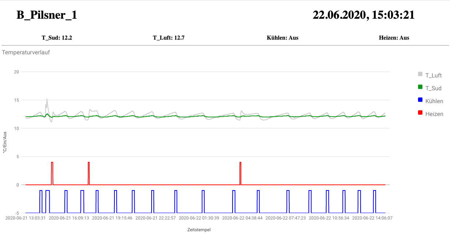Click the Heizen: Aus status indicator
This screenshot has width=450, height=236.
point(394,37)
